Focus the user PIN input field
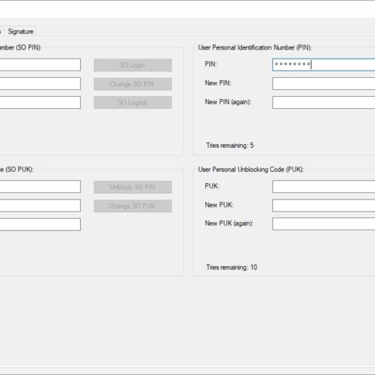Image resolution: width=375 pixels, height=375 pixels. tap(324, 64)
